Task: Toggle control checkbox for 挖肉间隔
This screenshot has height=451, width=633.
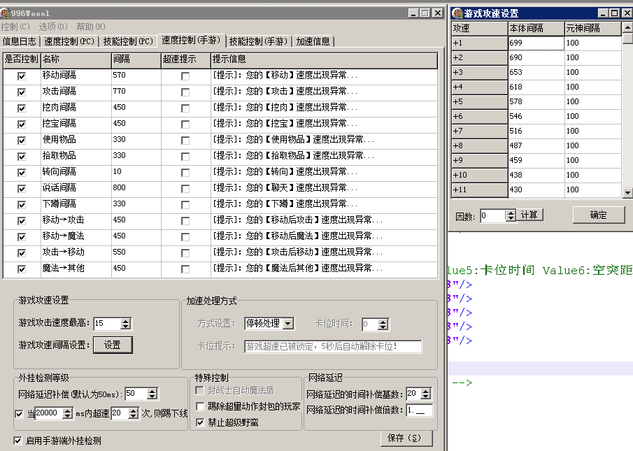Action: 22,108
